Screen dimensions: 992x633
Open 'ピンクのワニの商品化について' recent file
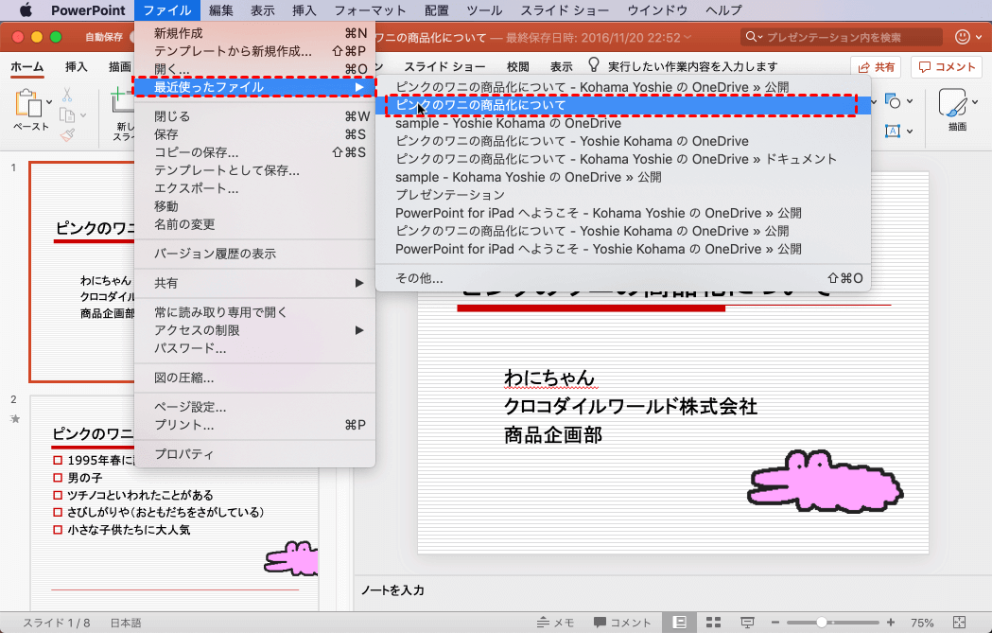[480, 105]
